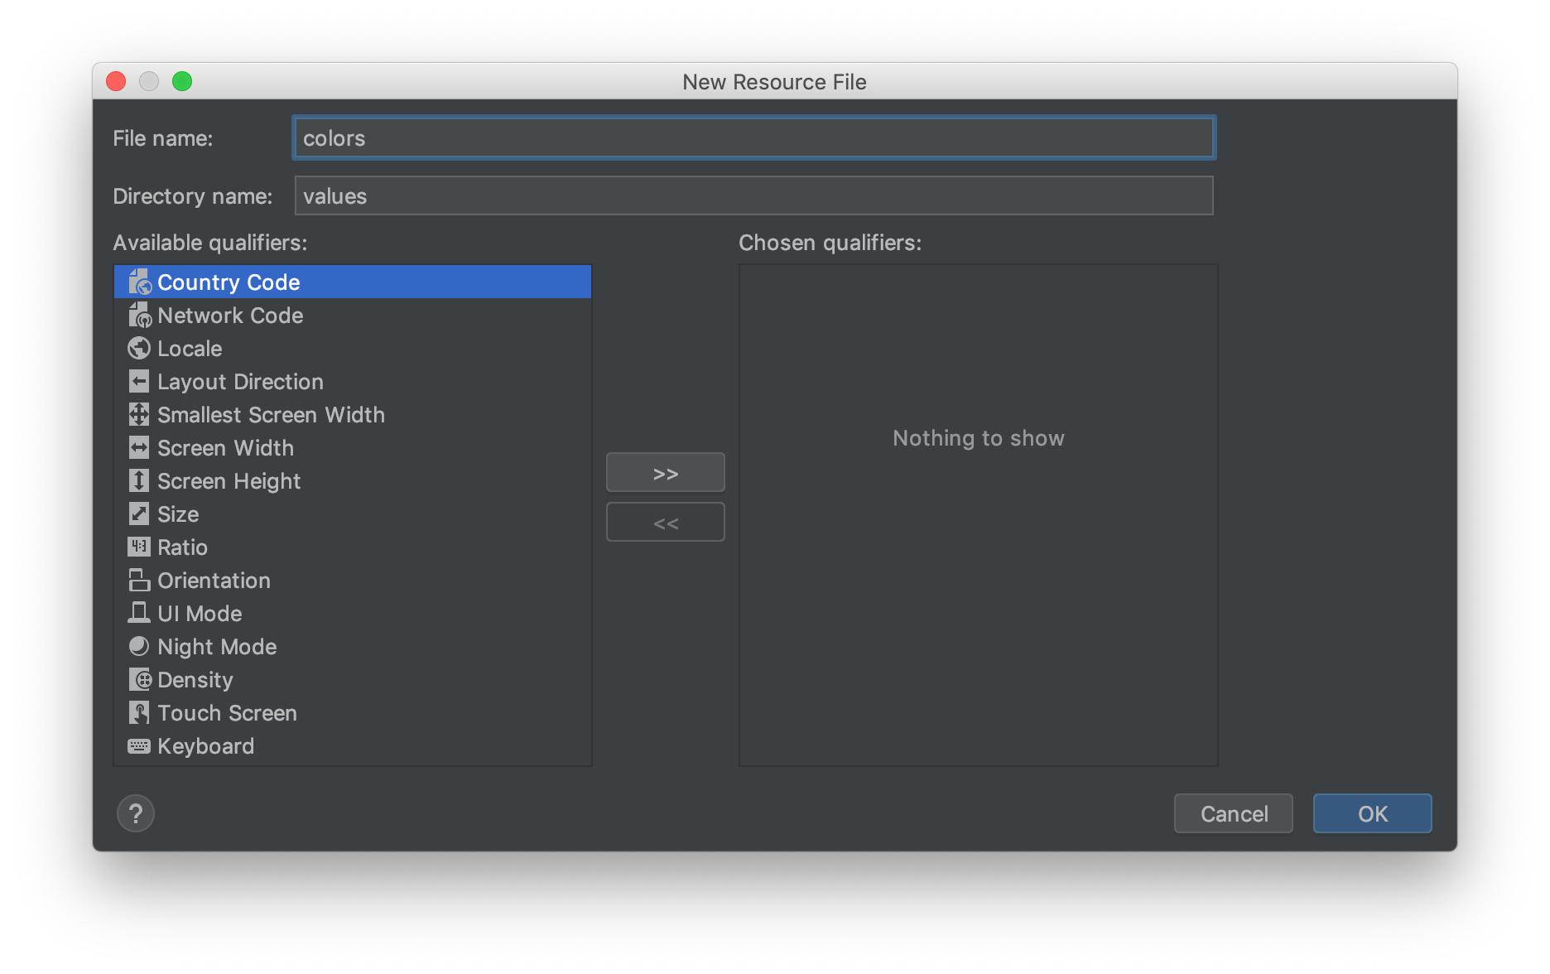Viewport: 1550px width, 974px height.
Task: Focus the File name field
Action: pyautogui.click(x=753, y=137)
